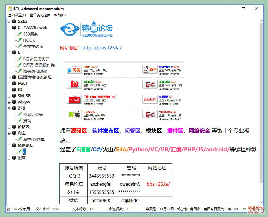Open the https://bbs.125.la/ link
The height and width of the screenshot is (217, 268).
tap(102, 48)
